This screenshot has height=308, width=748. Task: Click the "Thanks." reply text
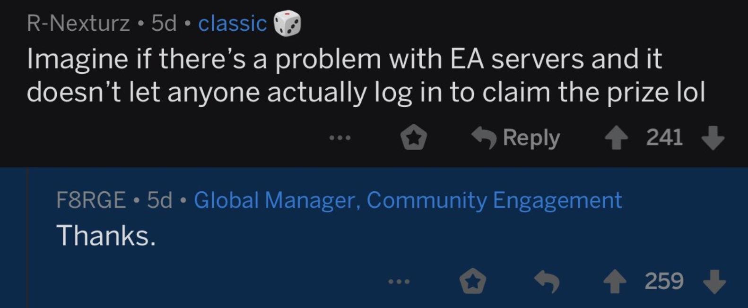[106, 235]
